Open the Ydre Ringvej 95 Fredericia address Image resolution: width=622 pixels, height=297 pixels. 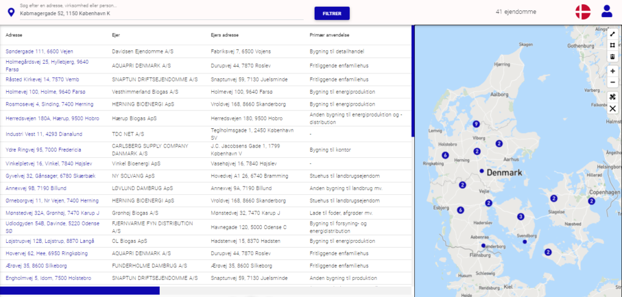[43, 149]
